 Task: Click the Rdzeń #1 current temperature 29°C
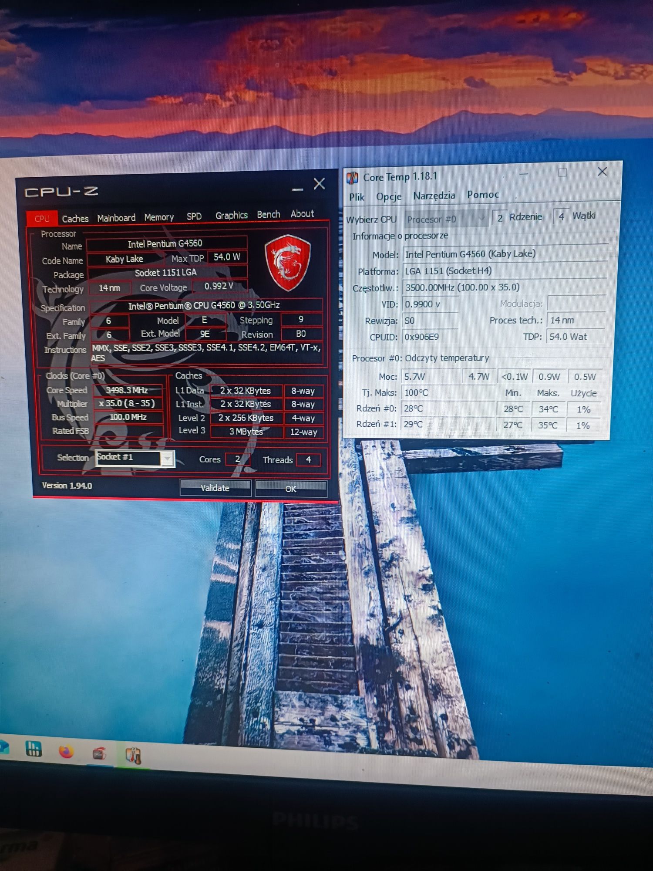pyautogui.click(x=448, y=424)
